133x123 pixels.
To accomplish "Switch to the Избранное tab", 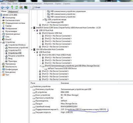I will coord(13,12).
